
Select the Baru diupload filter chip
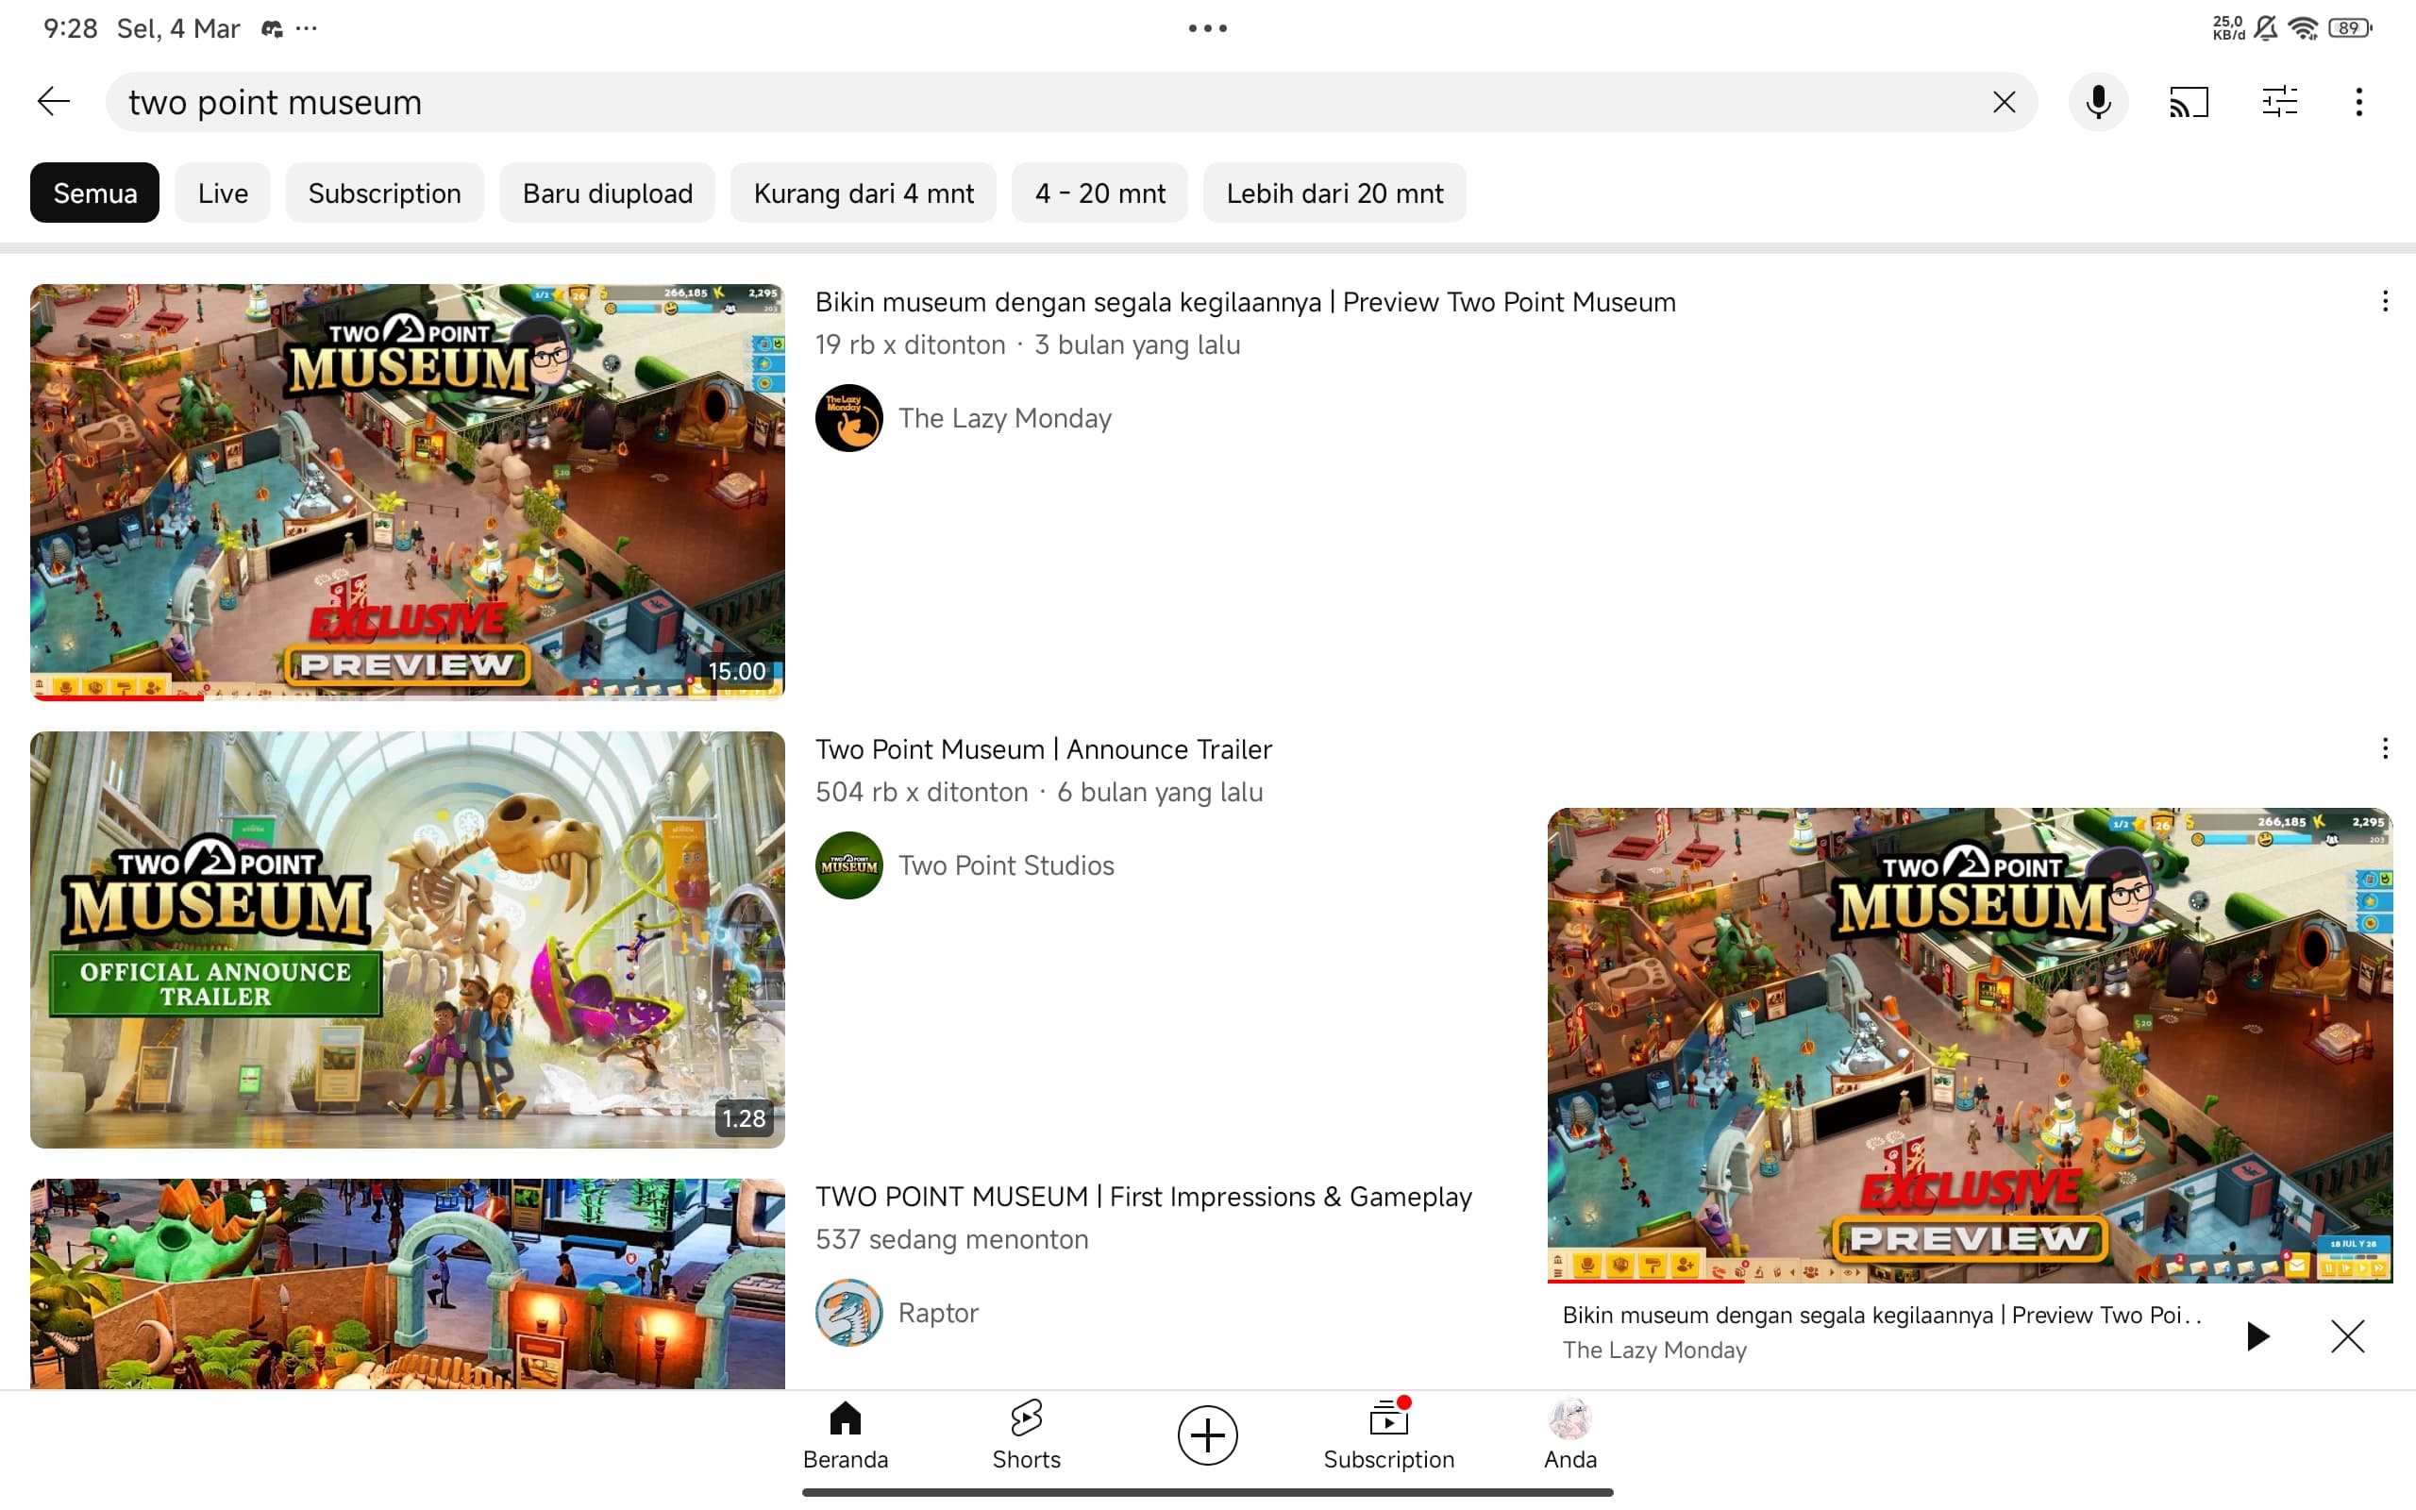[x=607, y=193]
